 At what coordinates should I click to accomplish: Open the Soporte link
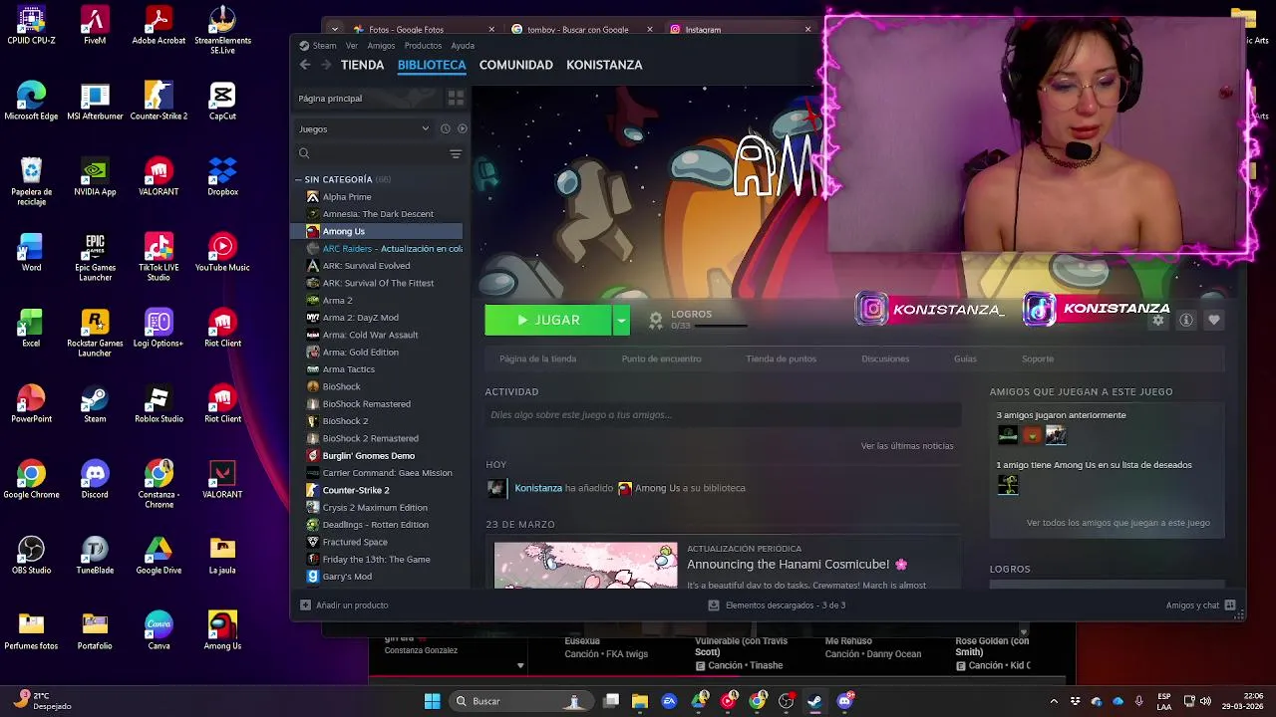1038,358
